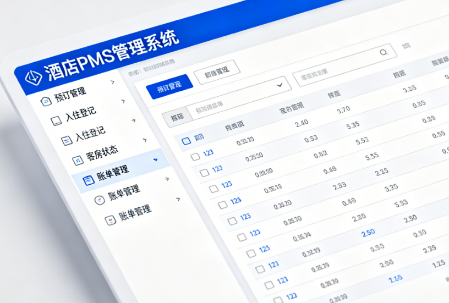This screenshot has height=303, width=449.
Task: Expand the chevron of second 入住登记 item
Action: point(134,120)
